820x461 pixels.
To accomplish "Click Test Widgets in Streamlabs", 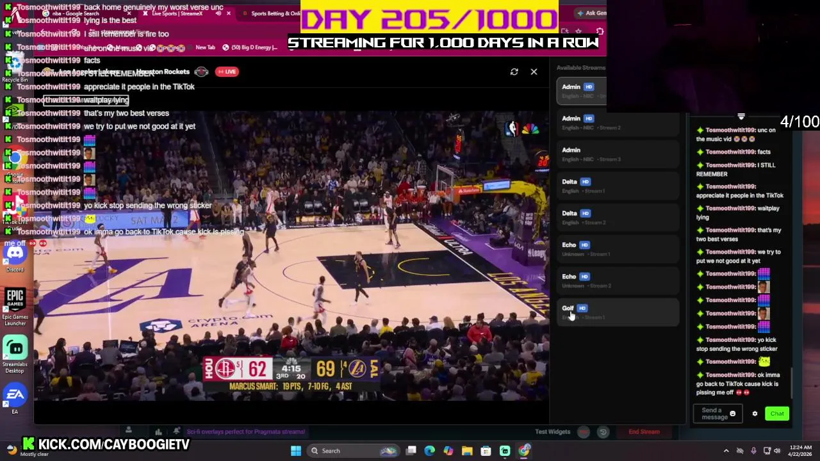I will pyautogui.click(x=553, y=432).
